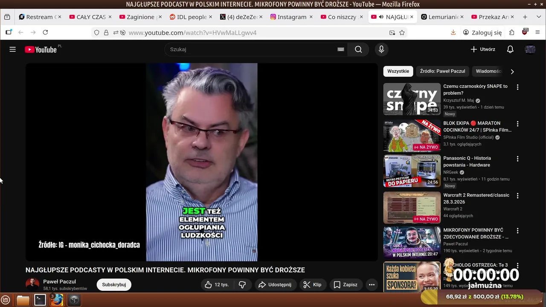Click the magnifier search button
The image size is (546, 307).
pos(358,49)
